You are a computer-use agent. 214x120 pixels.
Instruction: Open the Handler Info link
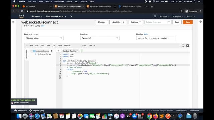point(146,34)
